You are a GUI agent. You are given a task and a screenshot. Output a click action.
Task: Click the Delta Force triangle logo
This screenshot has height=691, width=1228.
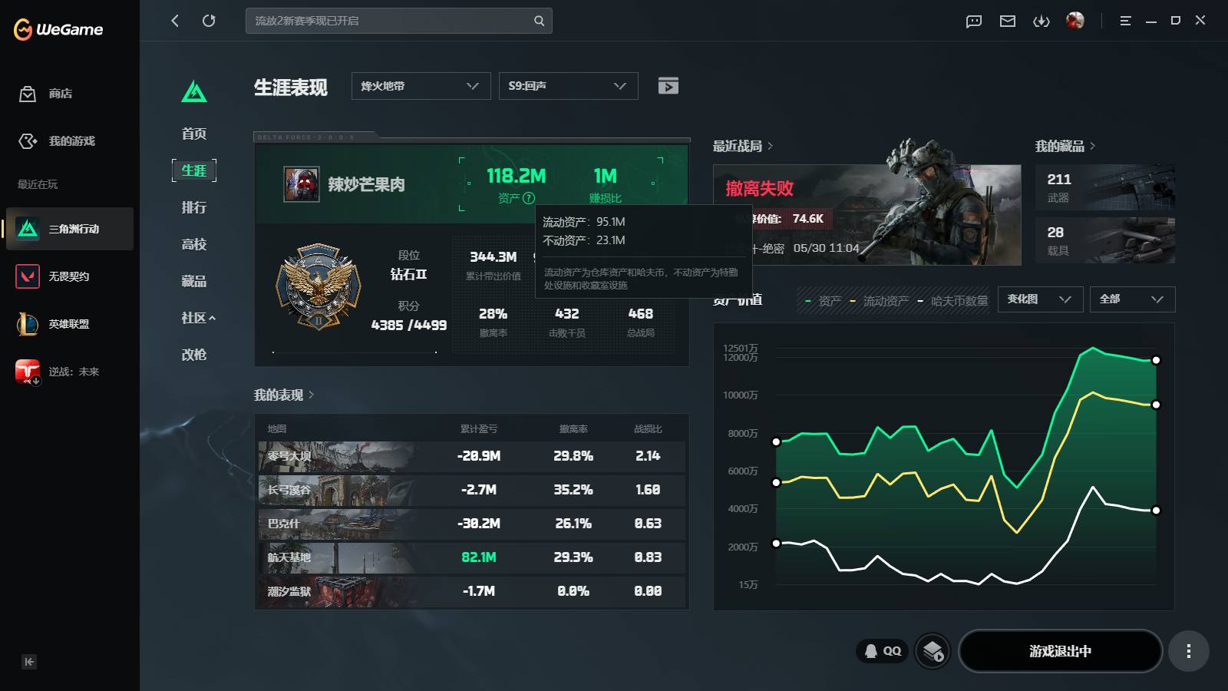(194, 92)
